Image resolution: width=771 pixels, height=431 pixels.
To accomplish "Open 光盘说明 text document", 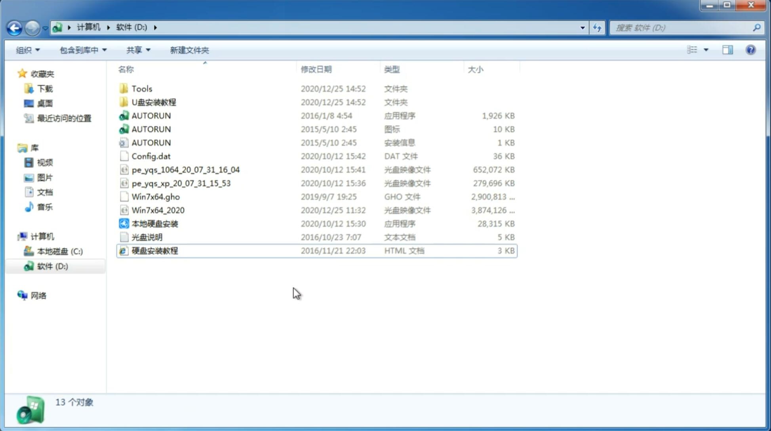I will (147, 236).
